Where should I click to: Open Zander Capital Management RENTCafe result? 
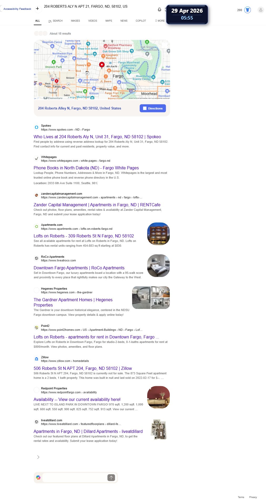coord(97,205)
